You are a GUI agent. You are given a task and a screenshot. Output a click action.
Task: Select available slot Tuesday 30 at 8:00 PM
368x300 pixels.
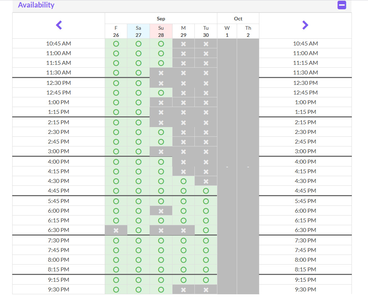click(206, 260)
